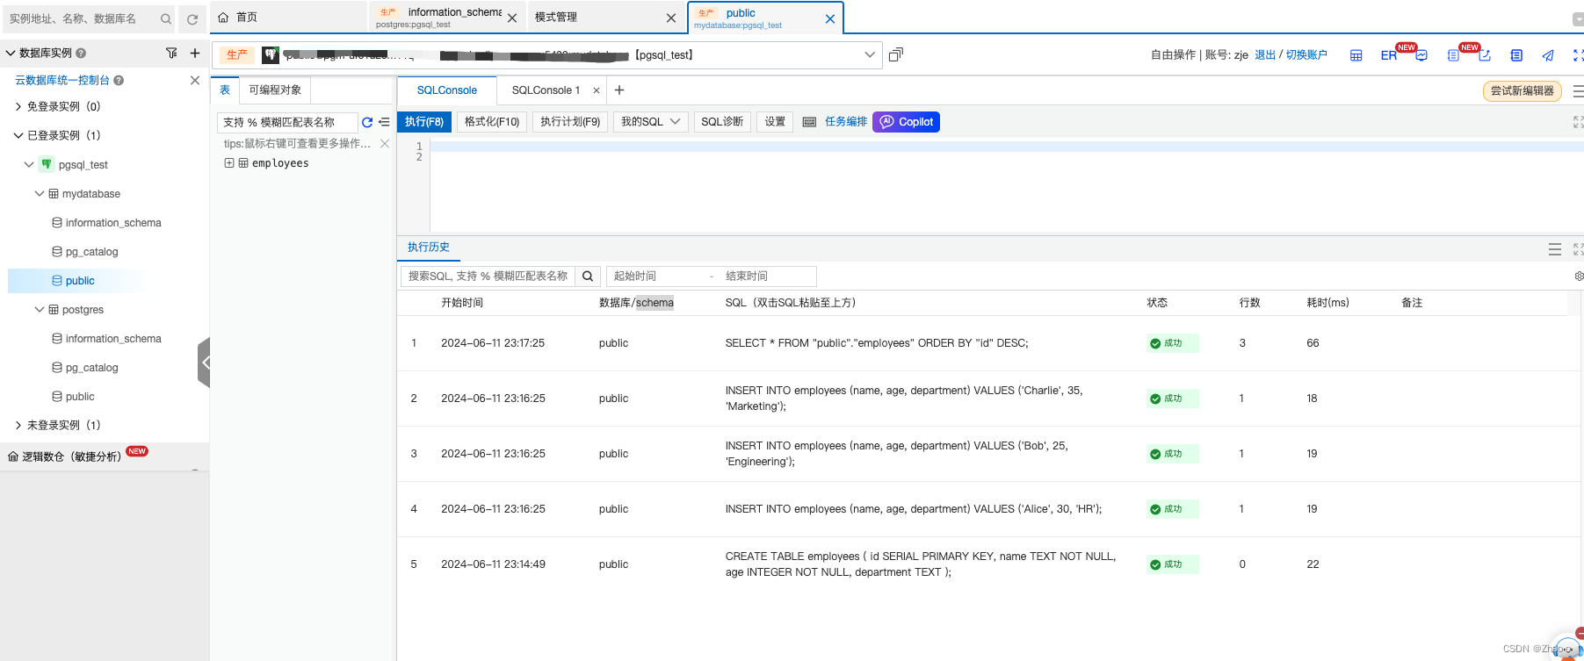The width and height of the screenshot is (1584, 661).
Task: Click the help icon beside 云数据库统一控制台
Action: [x=119, y=80]
